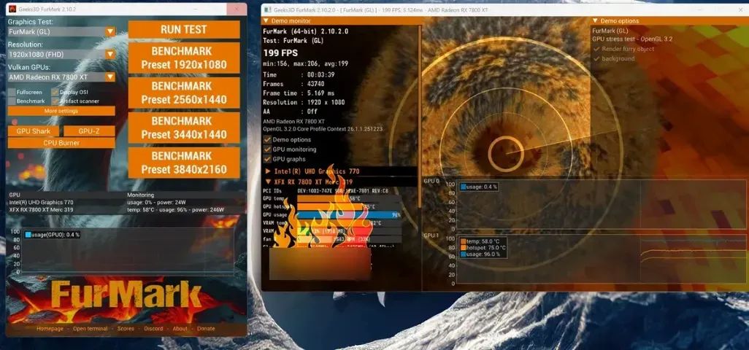Viewport: 749px width, 350px height.
Task: Collapse the Demo monitor panel header
Action: pos(267,21)
